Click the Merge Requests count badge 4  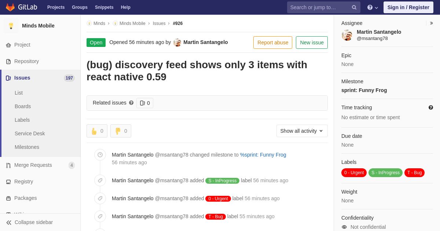coord(71,165)
